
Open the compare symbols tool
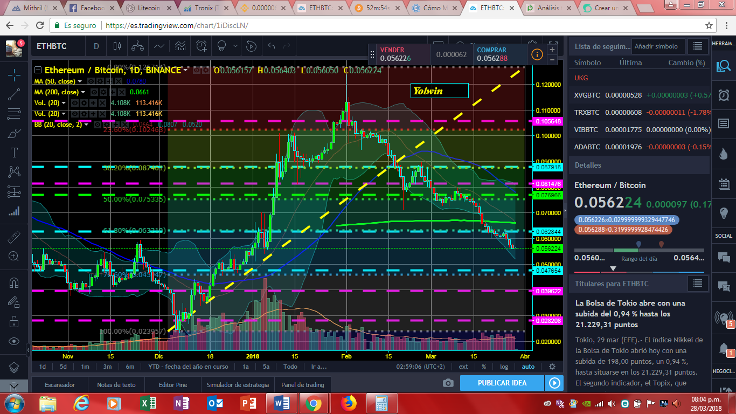point(137,46)
